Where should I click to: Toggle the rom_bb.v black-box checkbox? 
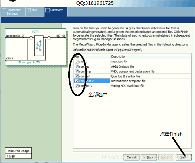pos(77,85)
